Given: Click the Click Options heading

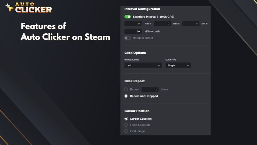Looking at the screenshot, I should tap(135, 53).
